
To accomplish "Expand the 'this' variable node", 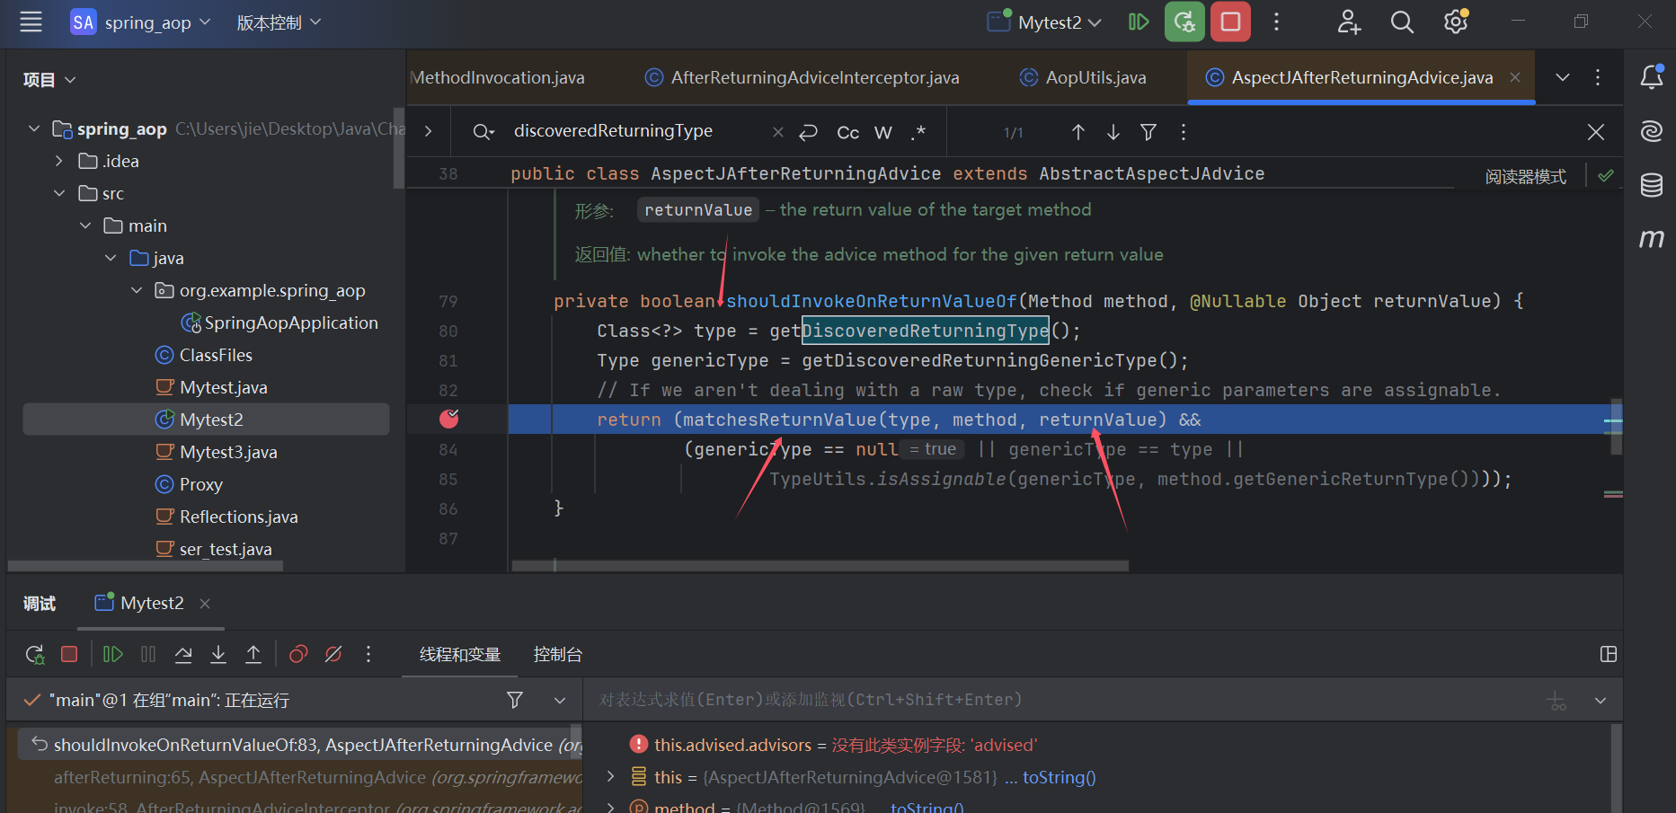I will tap(611, 776).
